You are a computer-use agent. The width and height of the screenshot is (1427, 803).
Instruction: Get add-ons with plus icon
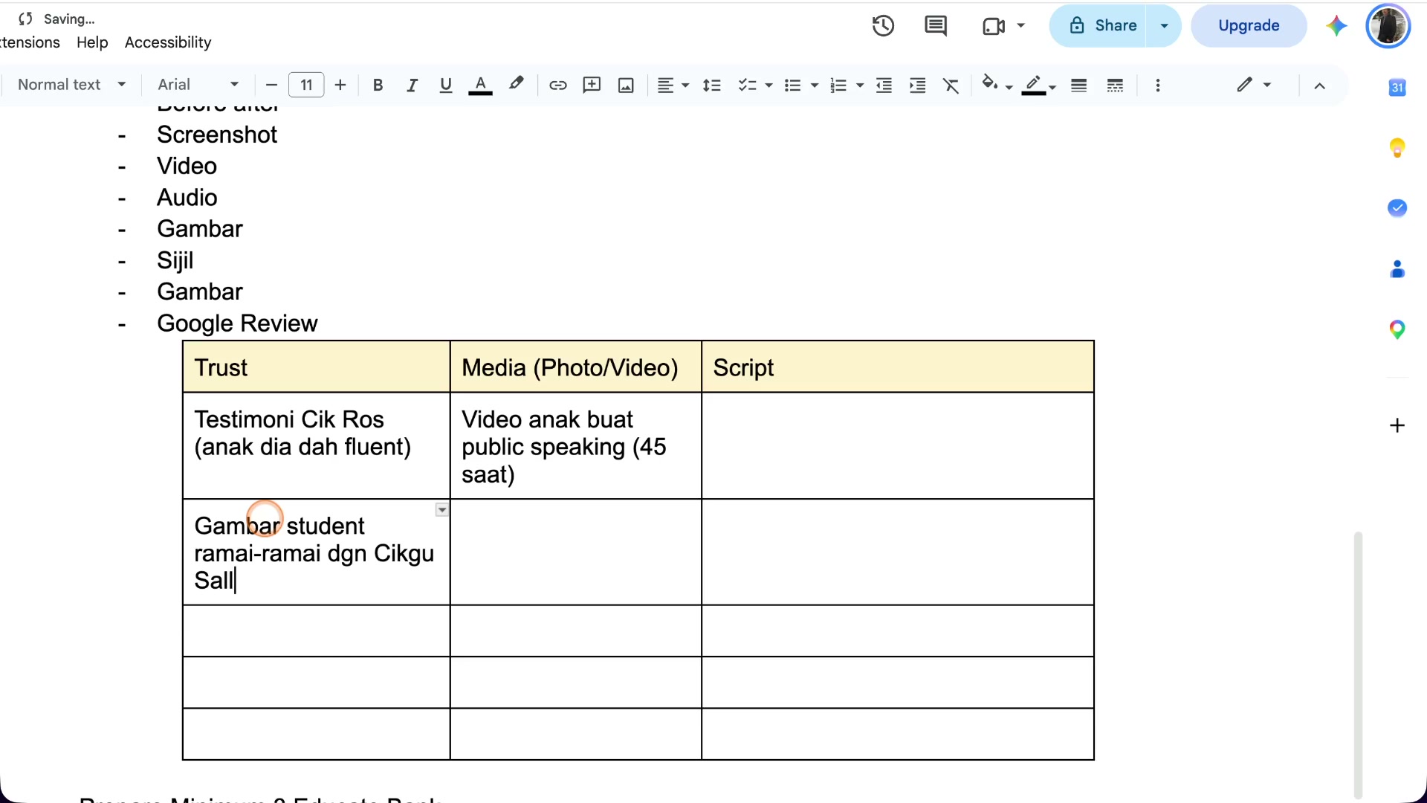[x=1397, y=425]
